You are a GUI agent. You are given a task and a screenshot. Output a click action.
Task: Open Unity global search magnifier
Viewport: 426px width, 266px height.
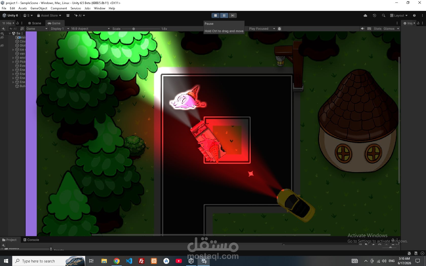384,15
